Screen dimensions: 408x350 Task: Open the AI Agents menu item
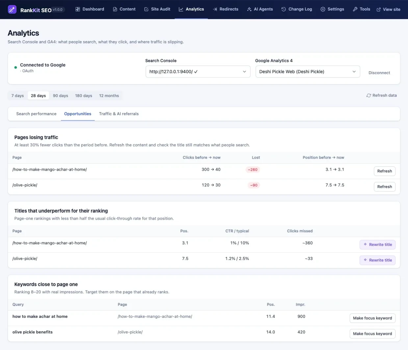click(260, 9)
